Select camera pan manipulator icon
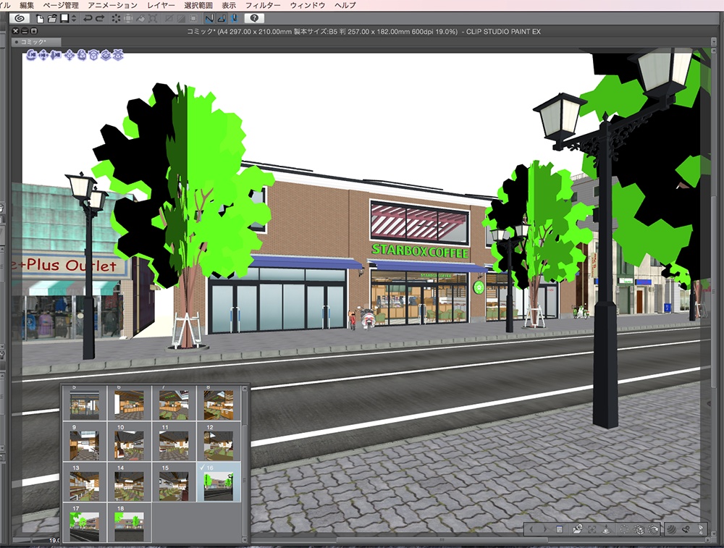 (43, 56)
